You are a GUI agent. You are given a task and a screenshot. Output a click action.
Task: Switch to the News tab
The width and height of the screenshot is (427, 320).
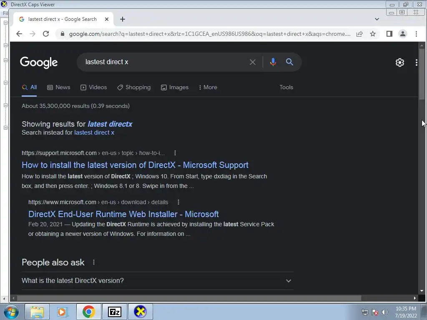pyautogui.click(x=58, y=87)
